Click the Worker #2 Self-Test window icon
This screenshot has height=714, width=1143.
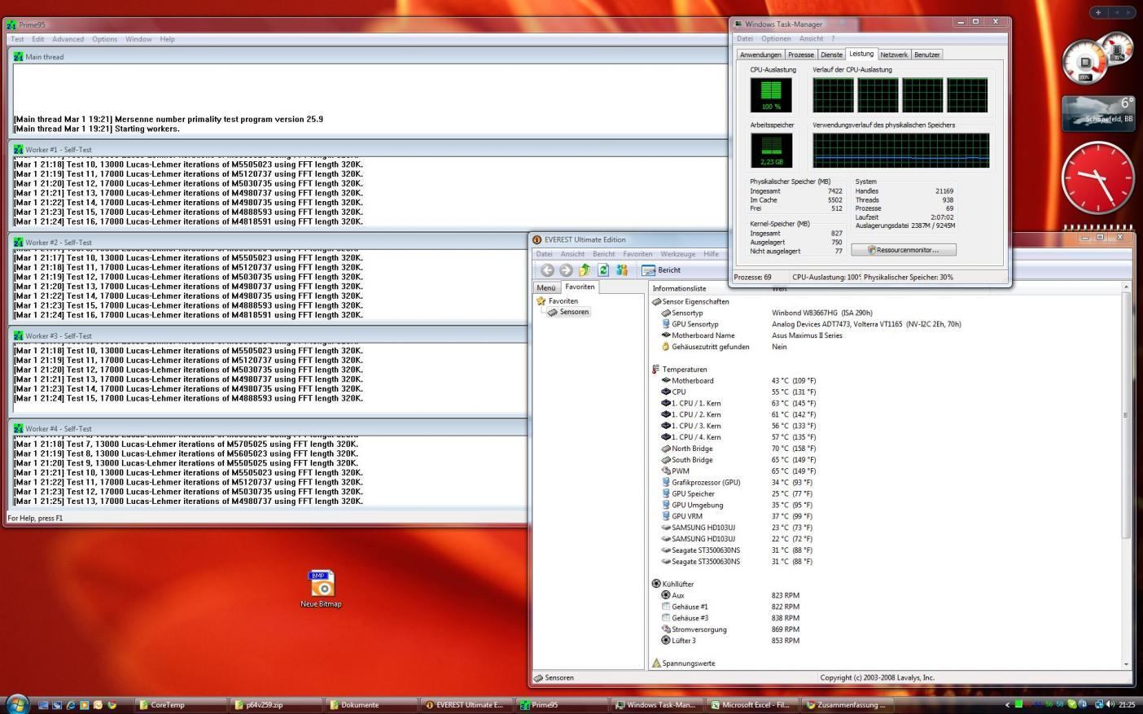coord(18,243)
